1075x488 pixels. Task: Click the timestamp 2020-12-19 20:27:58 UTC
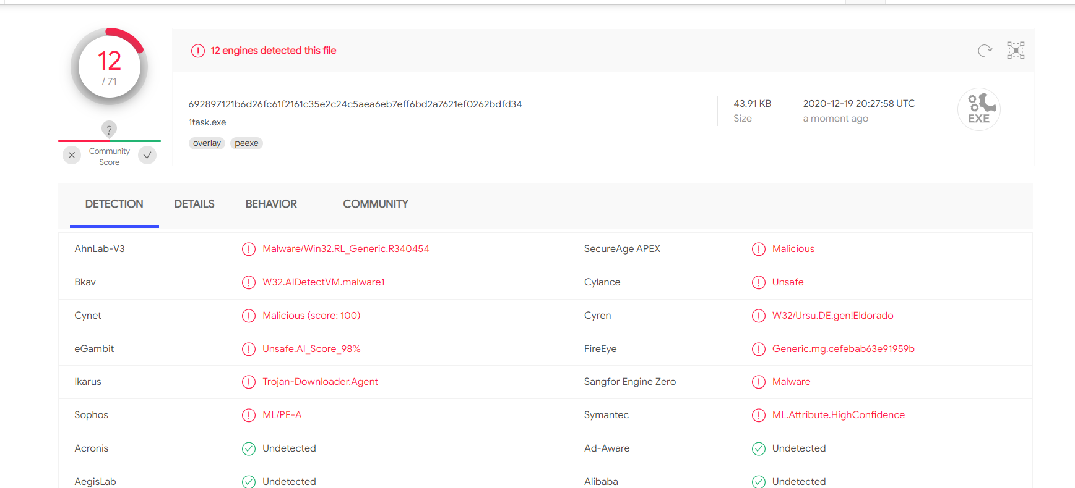tap(859, 104)
